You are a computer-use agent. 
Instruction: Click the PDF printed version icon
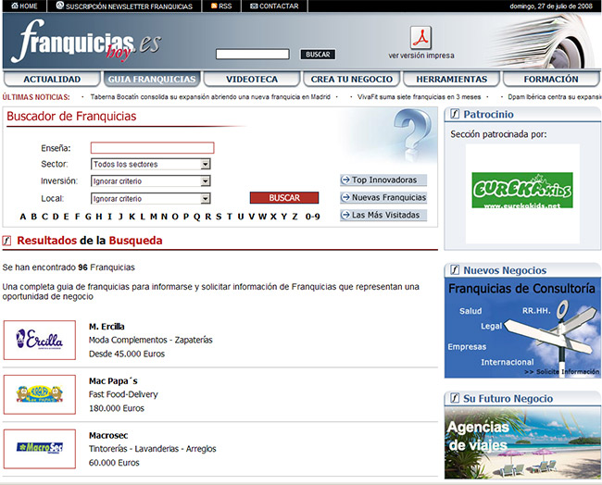click(x=421, y=38)
